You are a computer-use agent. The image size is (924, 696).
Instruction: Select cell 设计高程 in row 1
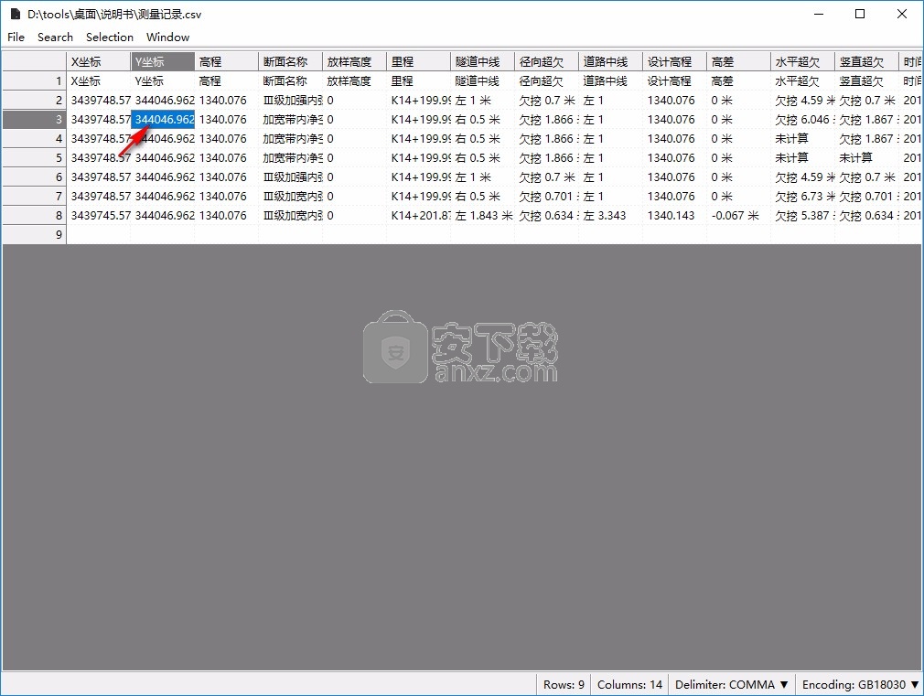point(674,80)
